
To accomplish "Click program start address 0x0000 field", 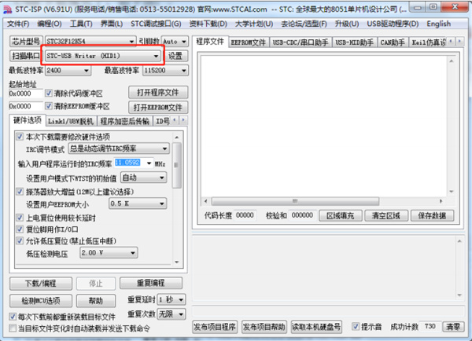I will pos(26,93).
